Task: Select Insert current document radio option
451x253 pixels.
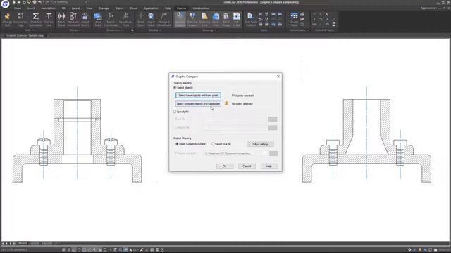Action: [x=190, y=144]
